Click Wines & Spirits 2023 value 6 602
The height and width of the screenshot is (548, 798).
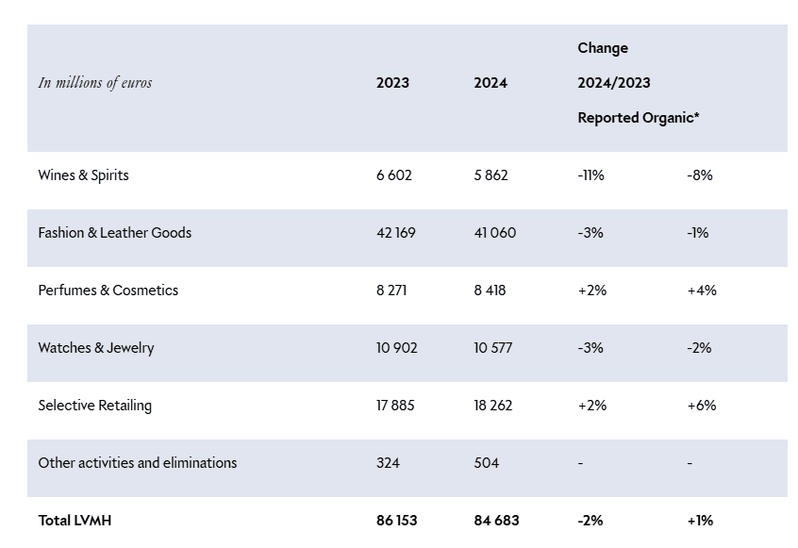point(394,175)
